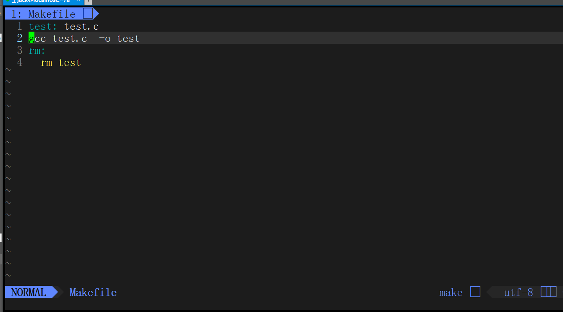Click the word 'rm test' on line 4
Viewport: 563px width, 312px height.
pyautogui.click(x=60, y=62)
